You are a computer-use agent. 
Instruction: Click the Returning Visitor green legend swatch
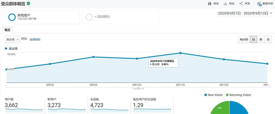click(227, 95)
